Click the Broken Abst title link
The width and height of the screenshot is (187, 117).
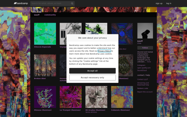coord(40,78)
